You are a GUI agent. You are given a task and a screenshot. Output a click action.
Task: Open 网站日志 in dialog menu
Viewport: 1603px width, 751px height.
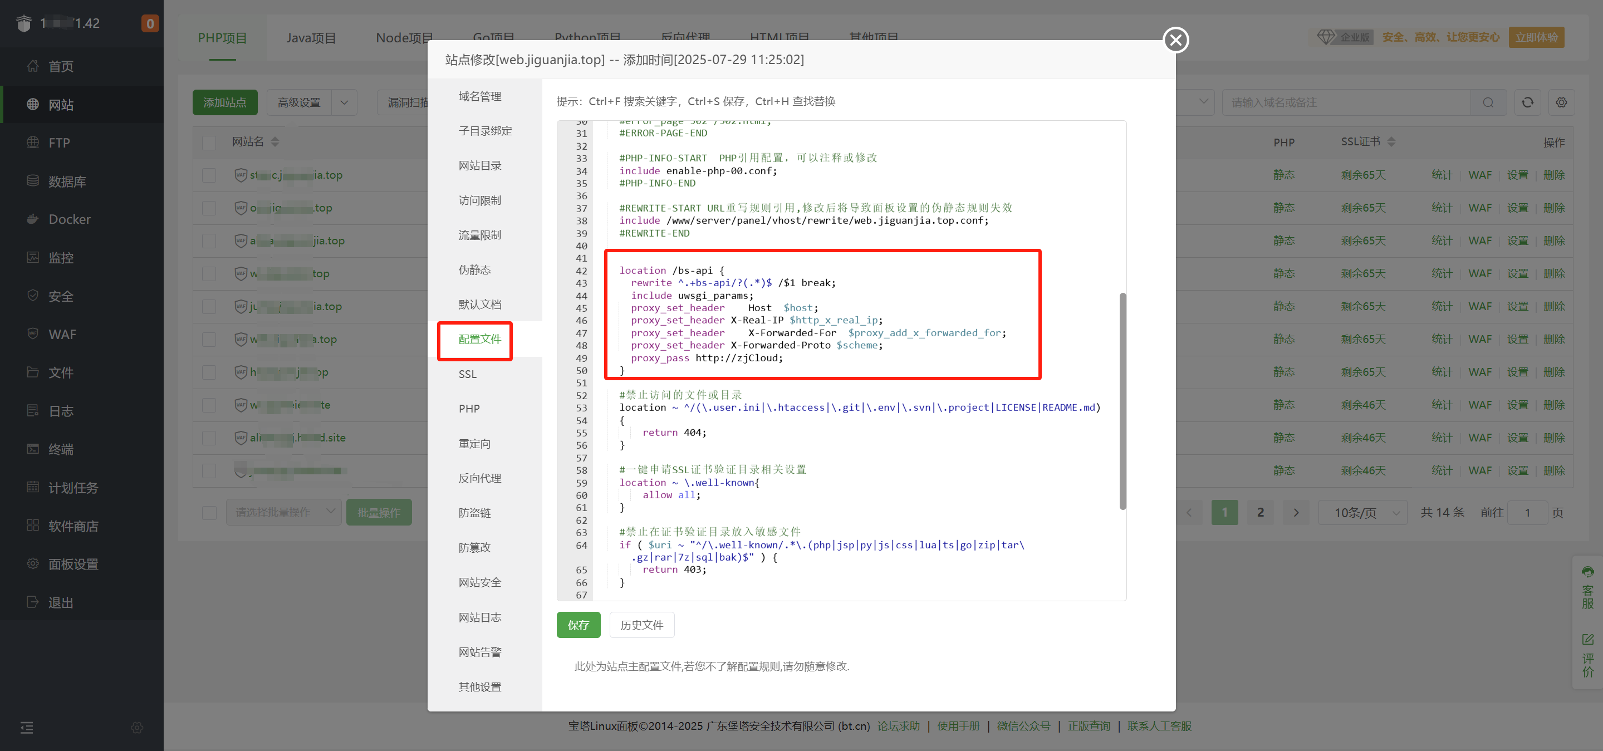pyautogui.click(x=480, y=618)
